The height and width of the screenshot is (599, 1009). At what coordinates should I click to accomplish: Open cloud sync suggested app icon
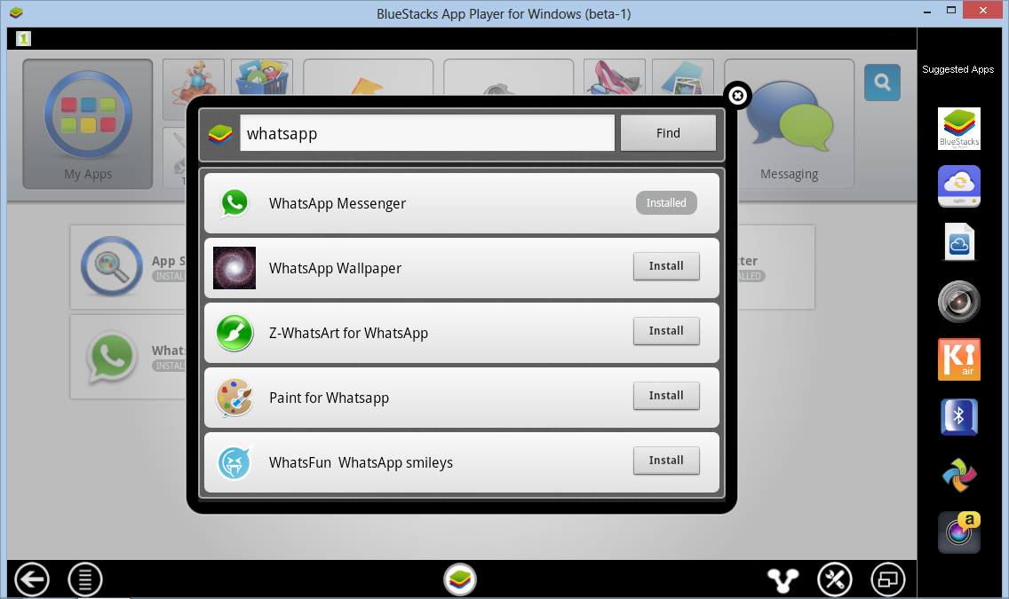(x=958, y=186)
